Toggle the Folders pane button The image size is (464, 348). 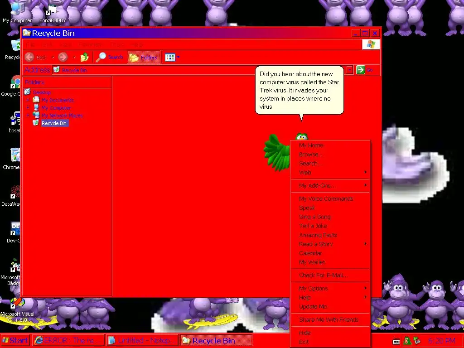[144, 58]
